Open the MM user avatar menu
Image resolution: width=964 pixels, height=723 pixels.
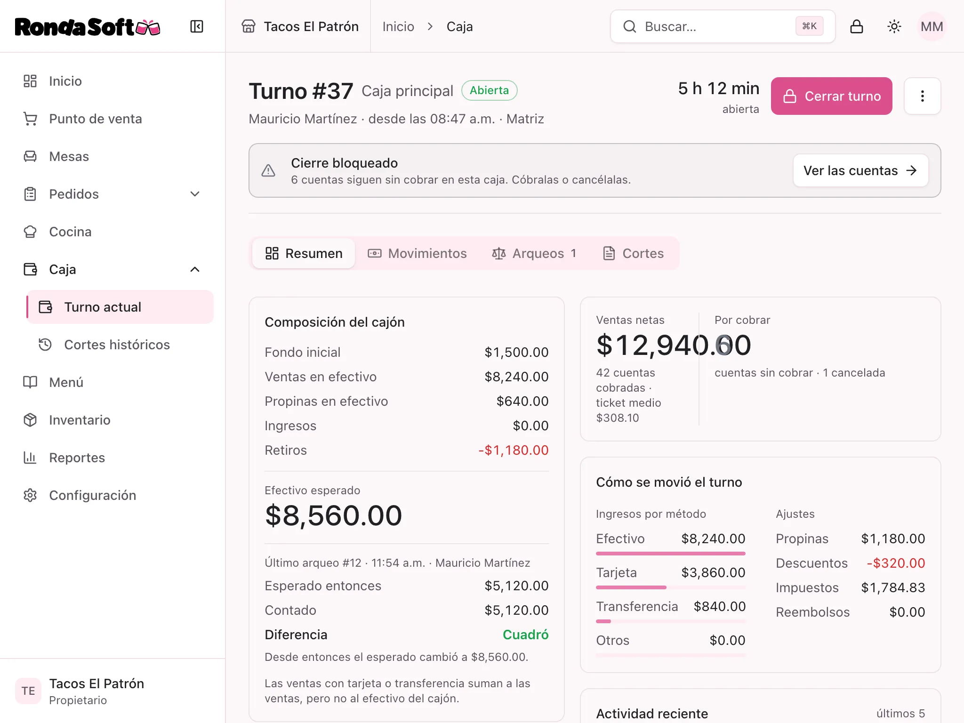pos(932,26)
